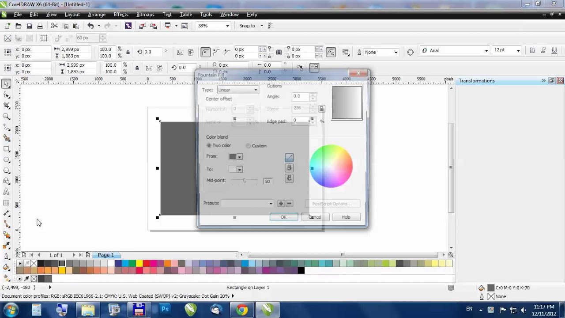The width and height of the screenshot is (565, 318).
Task: Select the Freehand tool
Action: tap(7, 127)
